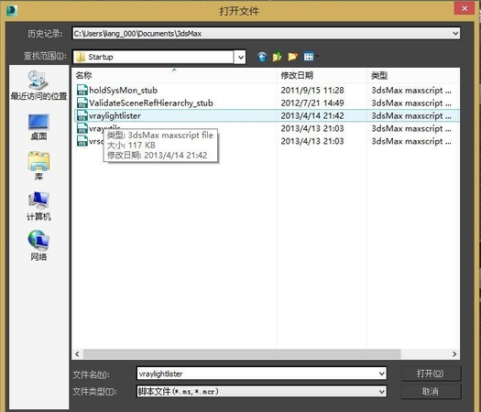Screen dimensions: 481x412
Task: Click the date 2011/9/15 11:28
Action: 312,90
